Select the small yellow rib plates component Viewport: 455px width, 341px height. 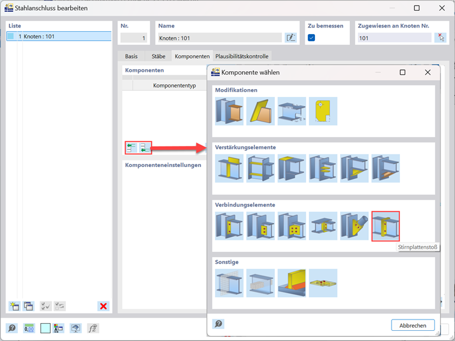[x=323, y=168]
